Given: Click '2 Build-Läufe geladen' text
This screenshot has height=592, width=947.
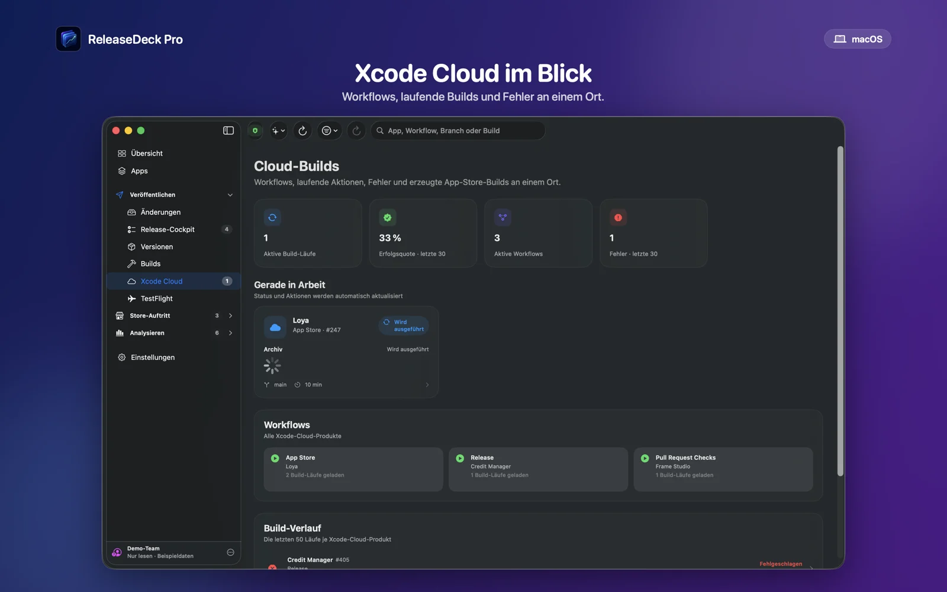Looking at the screenshot, I should click(x=315, y=475).
